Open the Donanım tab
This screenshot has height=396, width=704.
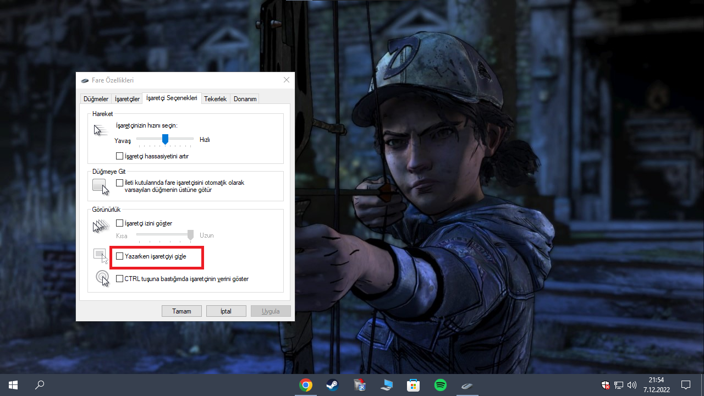tap(245, 99)
